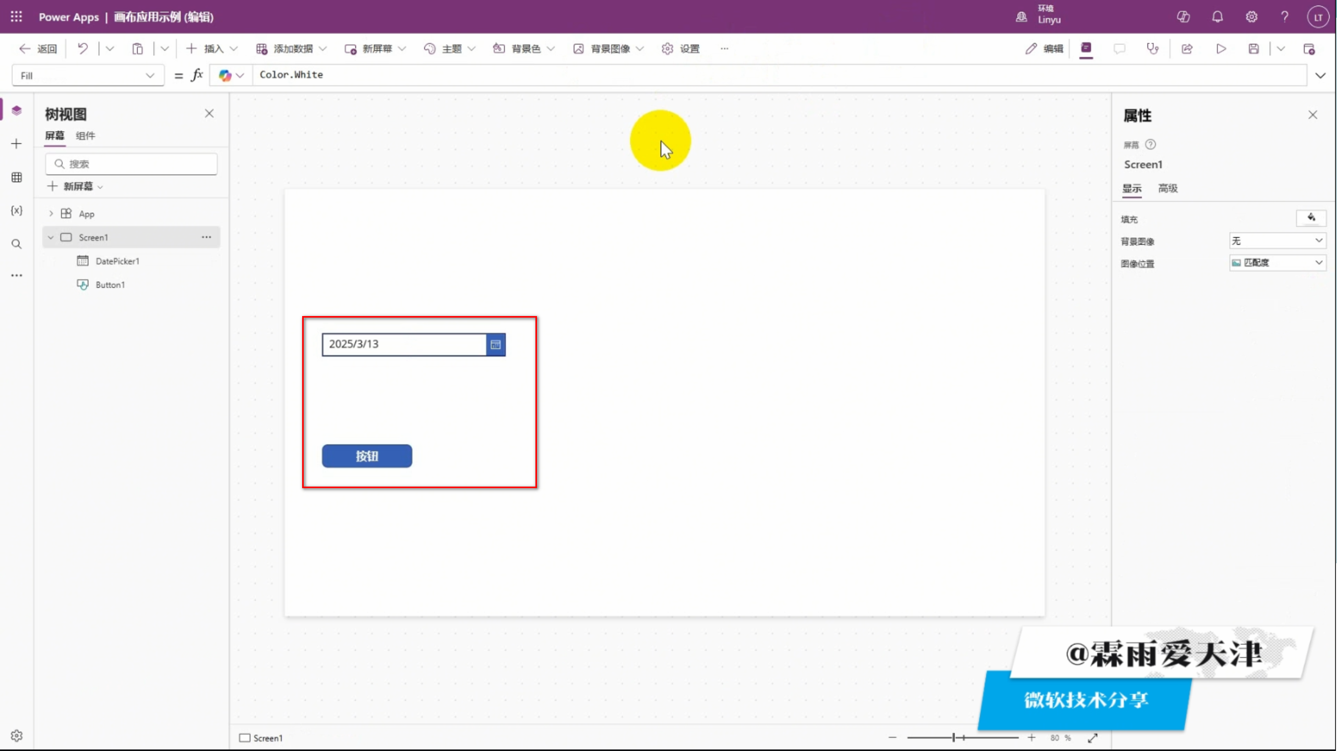Click the preview app play icon
The width and height of the screenshot is (1337, 751).
[x=1221, y=49]
